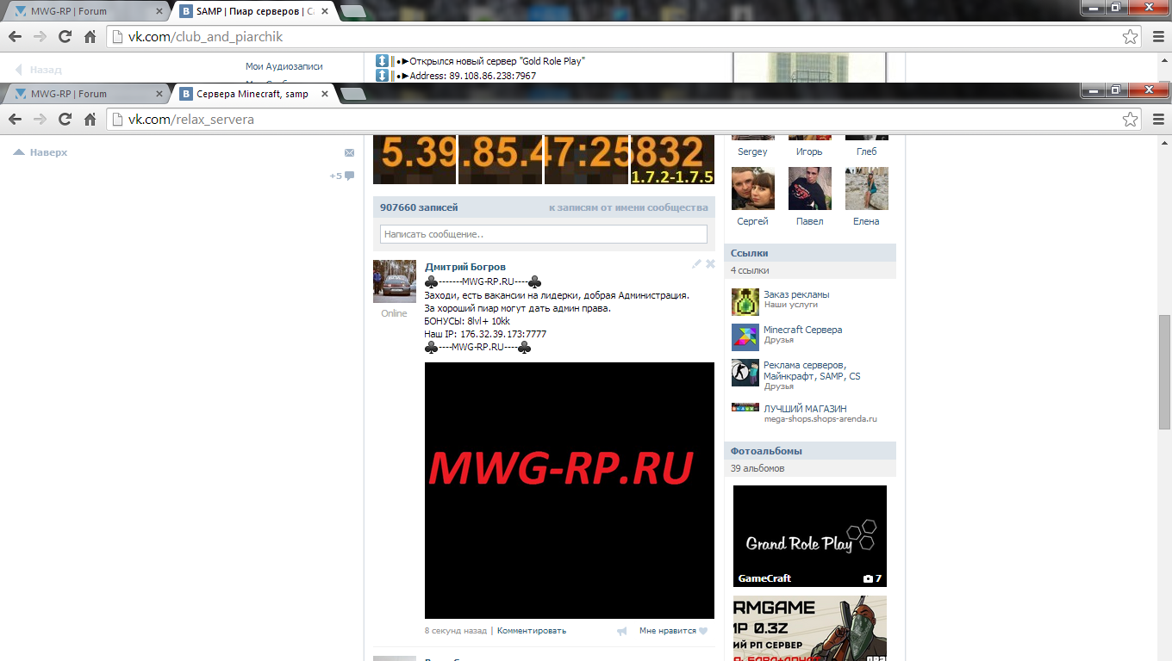This screenshot has width=1172, height=661.
Task: Edit Дмитрий Богров's post with the pencil icon
Action: coord(696,264)
